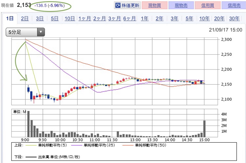246x163 pixels.
Task: Click the first candlestick after 9:00
Action: click(x=28, y=89)
